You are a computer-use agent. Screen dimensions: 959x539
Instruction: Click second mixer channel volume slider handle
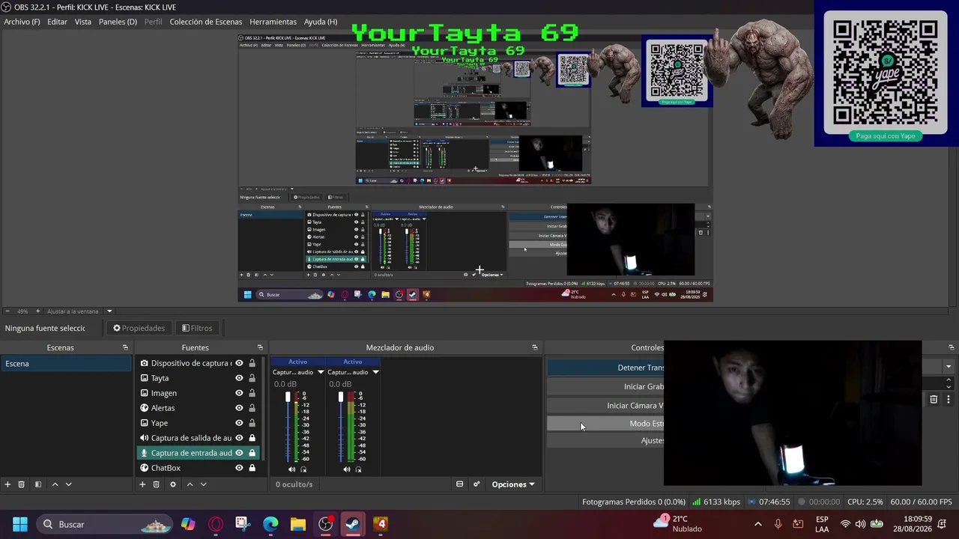coord(341,397)
